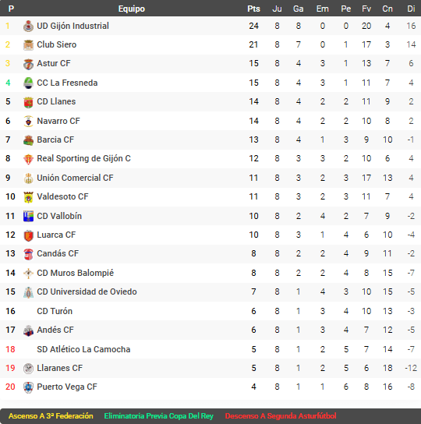421x424 pixels.
Task: Click the CD Vallobín badge icon
Action: [x=28, y=217]
